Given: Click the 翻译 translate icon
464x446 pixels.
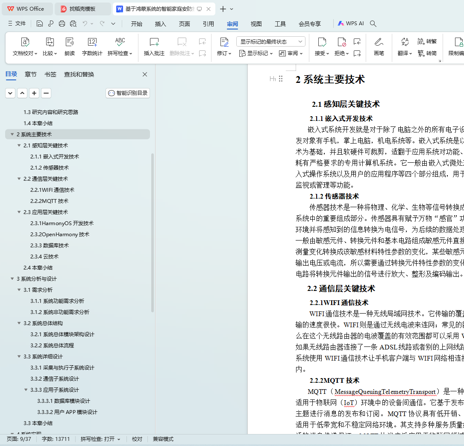Looking at the screenshot, I should tap(405, 42).
